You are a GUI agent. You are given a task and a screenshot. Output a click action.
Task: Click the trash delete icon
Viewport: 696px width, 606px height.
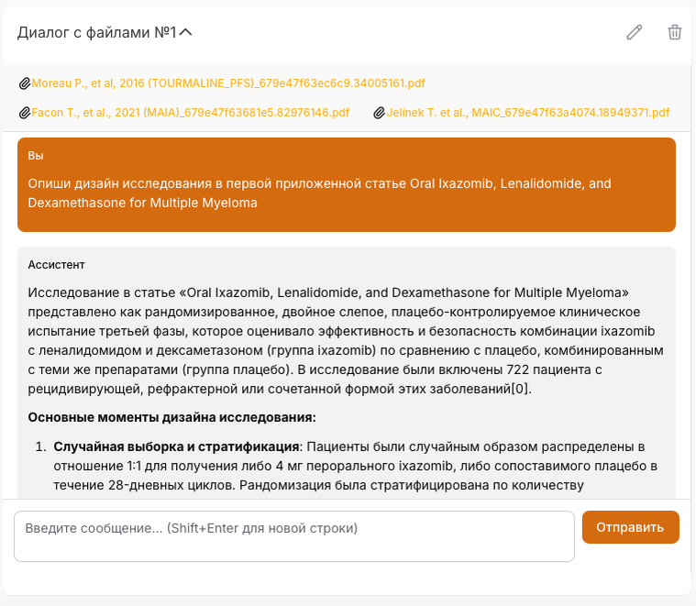(674, 32)
